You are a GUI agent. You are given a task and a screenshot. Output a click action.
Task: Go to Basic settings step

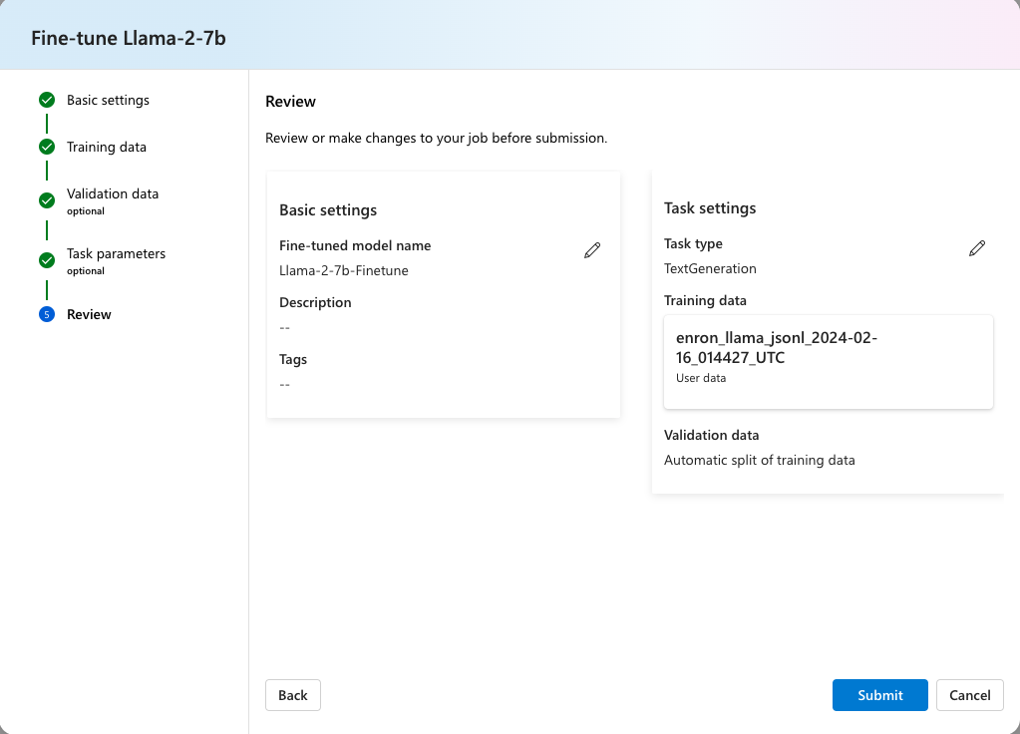click(x=108, y=100)
